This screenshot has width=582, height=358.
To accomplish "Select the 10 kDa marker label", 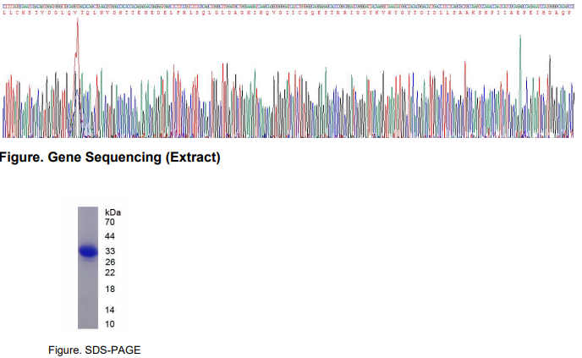I will [110, 324].
